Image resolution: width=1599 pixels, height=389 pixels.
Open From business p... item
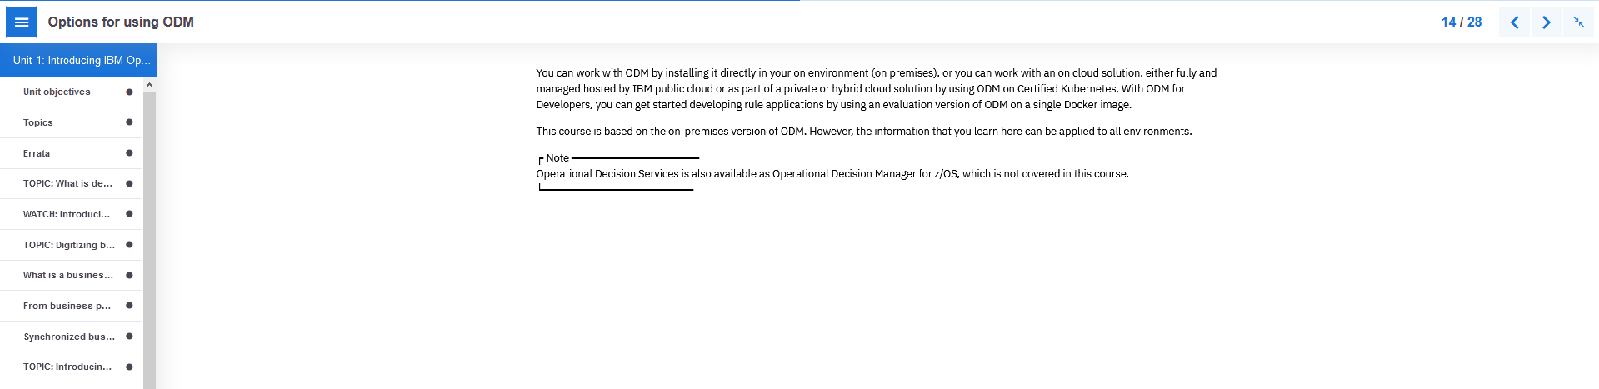[72, 306]
